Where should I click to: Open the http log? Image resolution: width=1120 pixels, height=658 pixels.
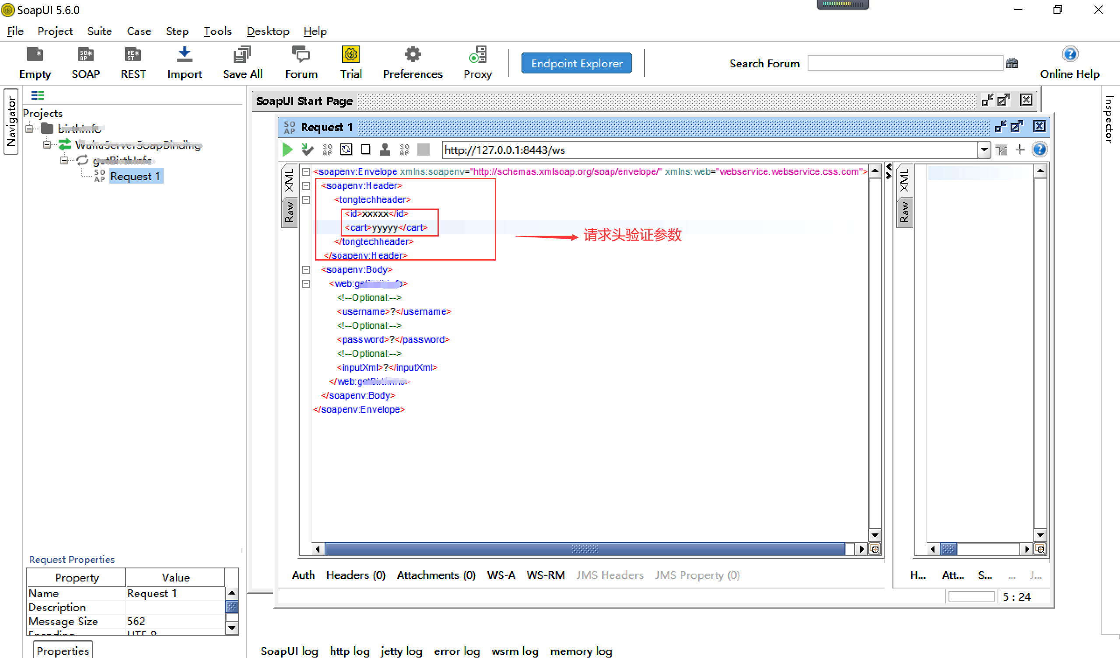point(349,651)
